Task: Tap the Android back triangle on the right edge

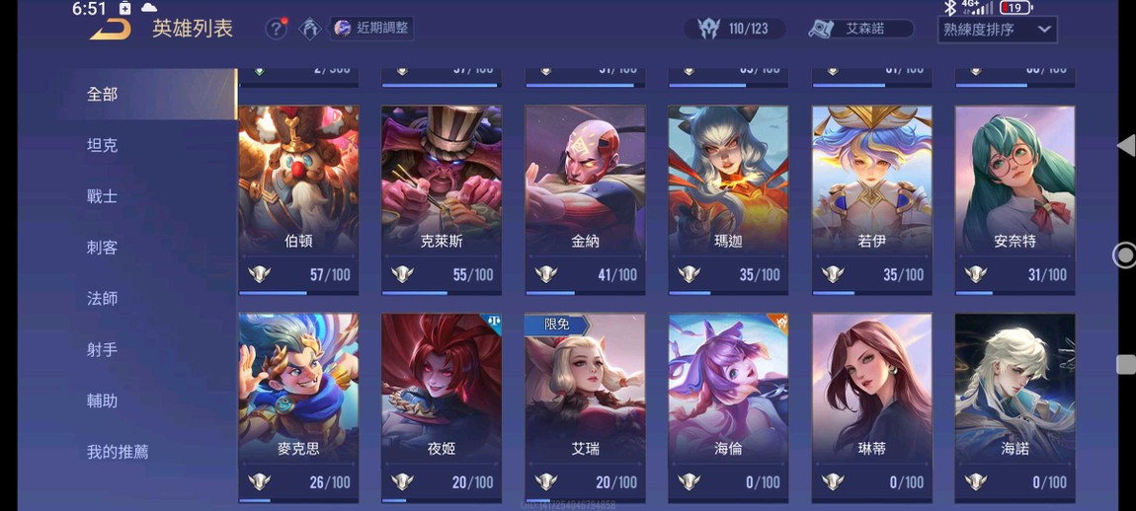Action: click(1125, 145)
